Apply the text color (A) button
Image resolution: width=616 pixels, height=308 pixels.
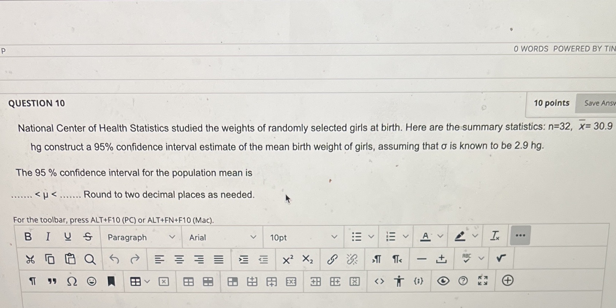(x=425, y=237)
